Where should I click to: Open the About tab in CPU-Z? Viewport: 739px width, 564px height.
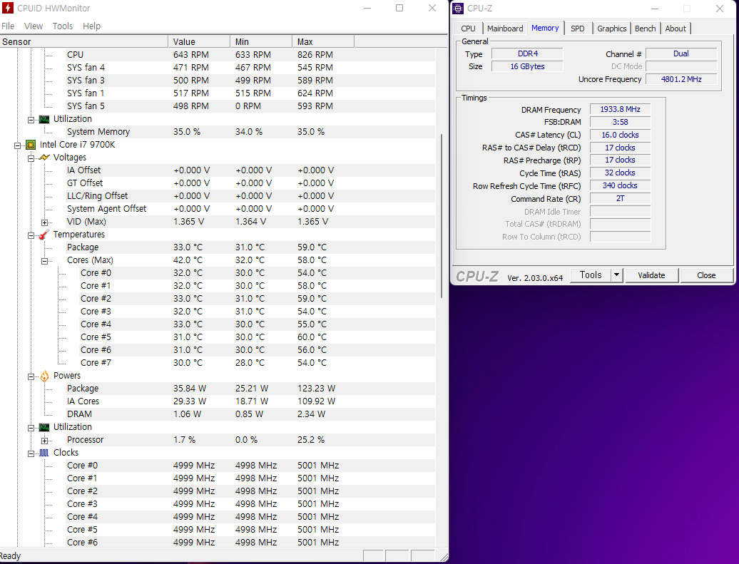click(676, 29)
